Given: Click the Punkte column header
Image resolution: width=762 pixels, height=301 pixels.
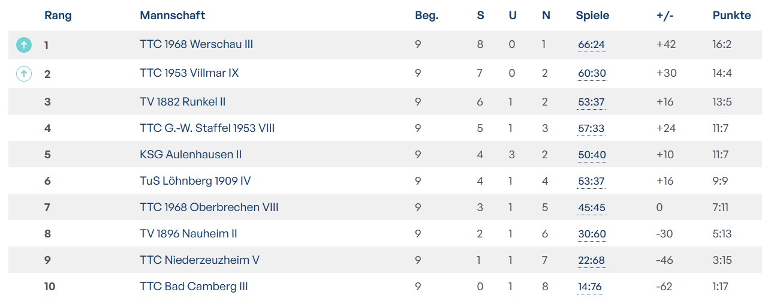Looking at the screenshot, I should [731, 16].
